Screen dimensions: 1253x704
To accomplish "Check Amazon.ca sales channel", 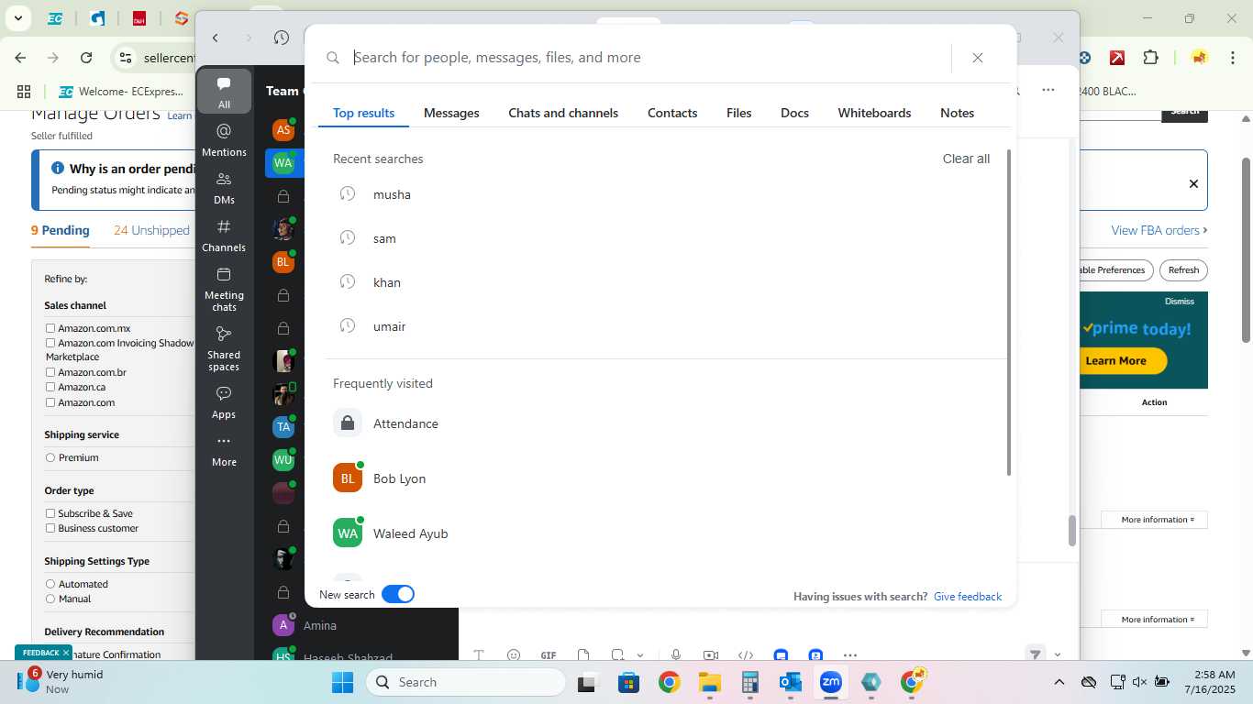I will (x=50, y=387).
